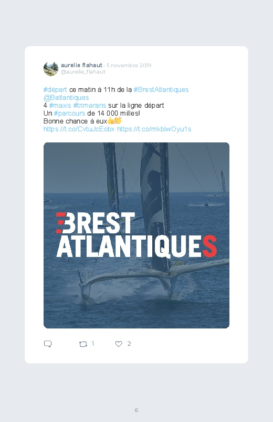Click the @aurelie_flahaut handle
This screenshot has height=422, width=273.
pyautogui.click(x=83, y=72)
